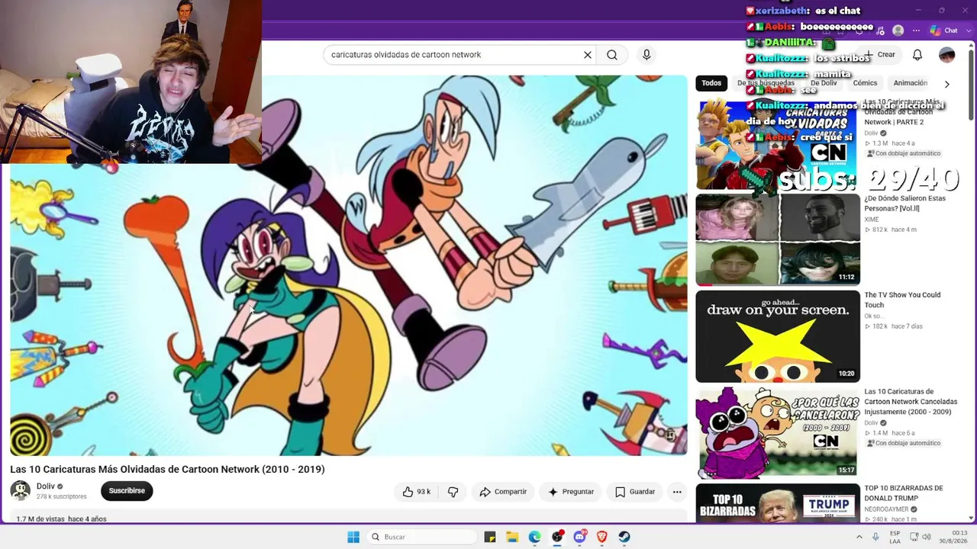Click the "TOP 10 BIZARRADAS DE DONALD TRUMP" title

[x=904, y=493]
